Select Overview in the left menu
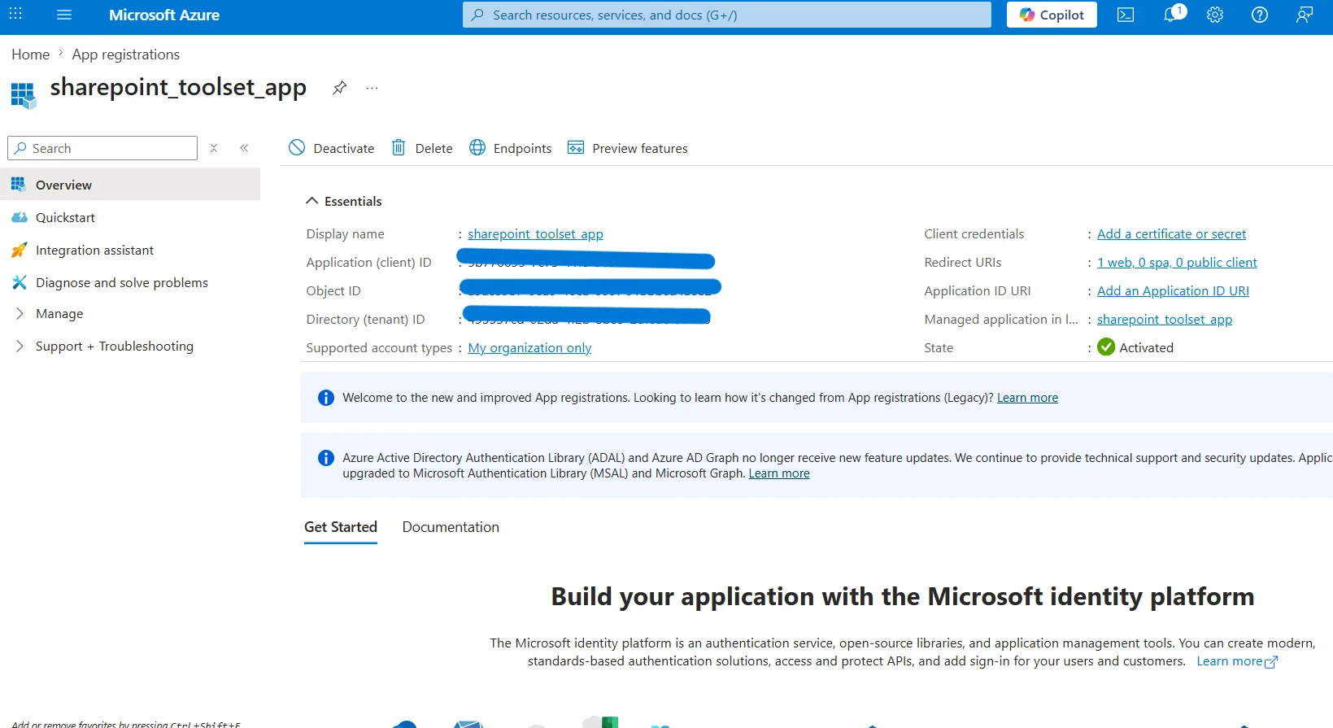This screenshot has width=1333, height=728. click(130, 185)
